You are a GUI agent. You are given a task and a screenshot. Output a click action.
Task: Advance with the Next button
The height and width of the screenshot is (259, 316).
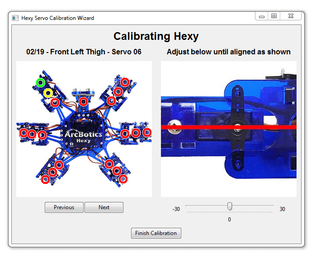coord(104,207)
